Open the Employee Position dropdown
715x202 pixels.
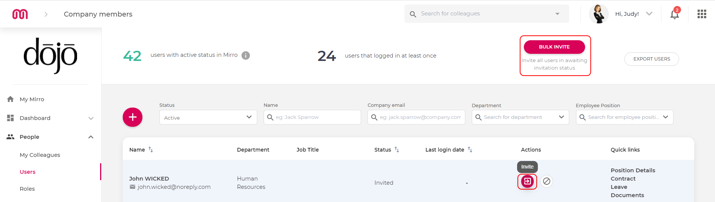coord(624,117)
